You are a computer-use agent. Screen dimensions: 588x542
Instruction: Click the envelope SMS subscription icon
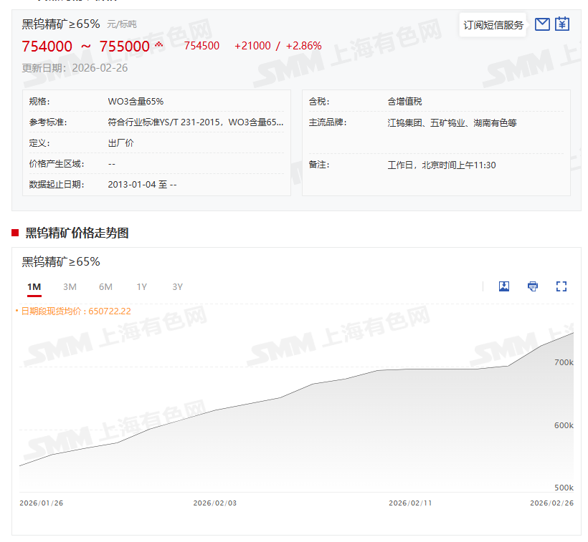point(542,24)
